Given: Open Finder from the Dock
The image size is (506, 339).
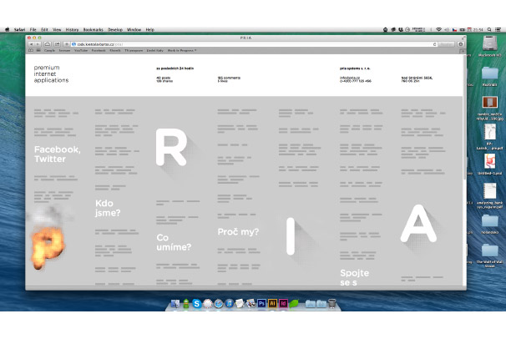Looking at the screenshot, I should tap(174, 304).
